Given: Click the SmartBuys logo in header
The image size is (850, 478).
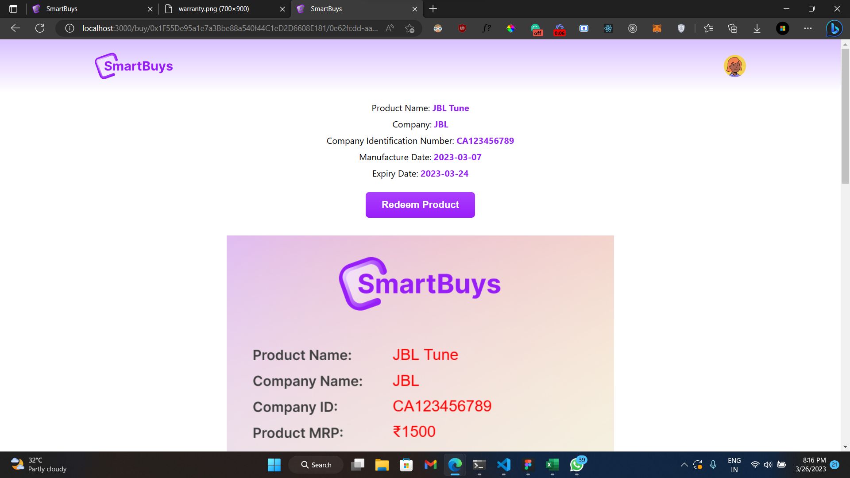Looking at the screenshot, I should coord(133,66).
